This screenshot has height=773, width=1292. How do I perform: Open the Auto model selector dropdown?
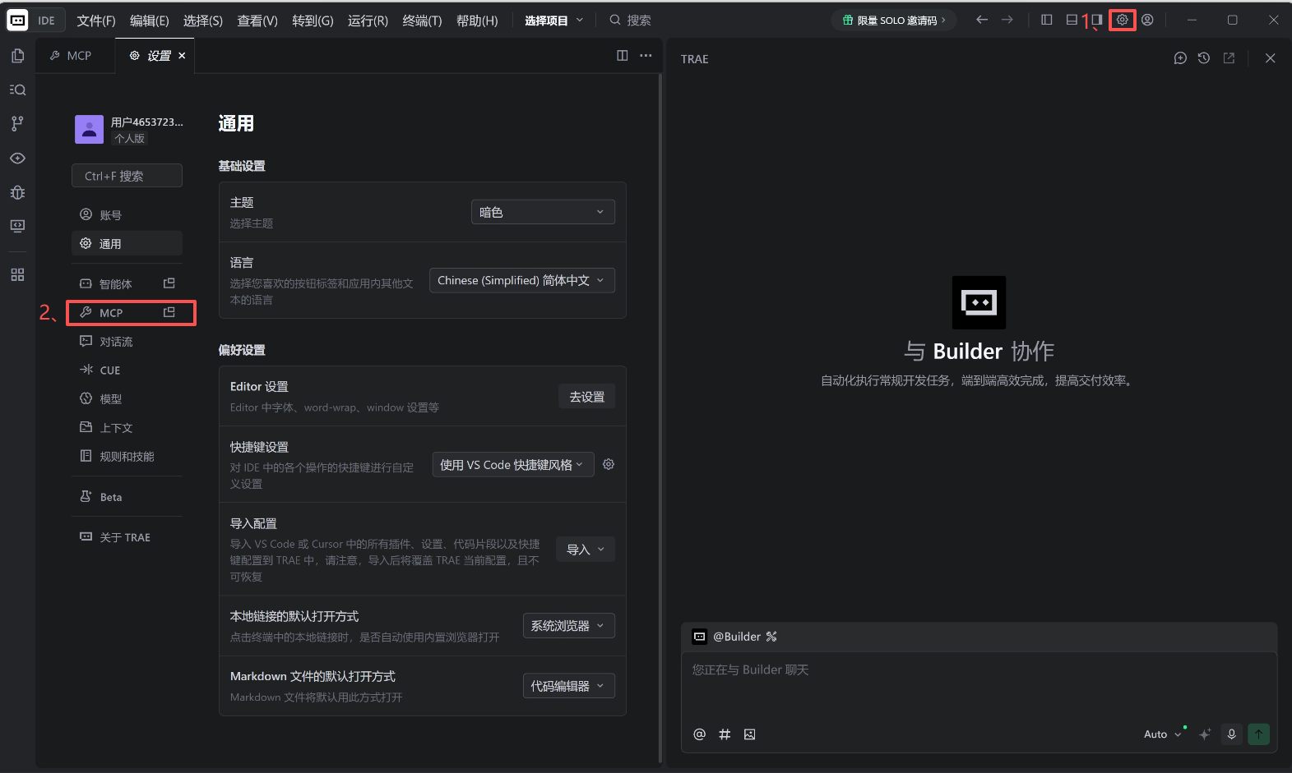point(1163,734)
